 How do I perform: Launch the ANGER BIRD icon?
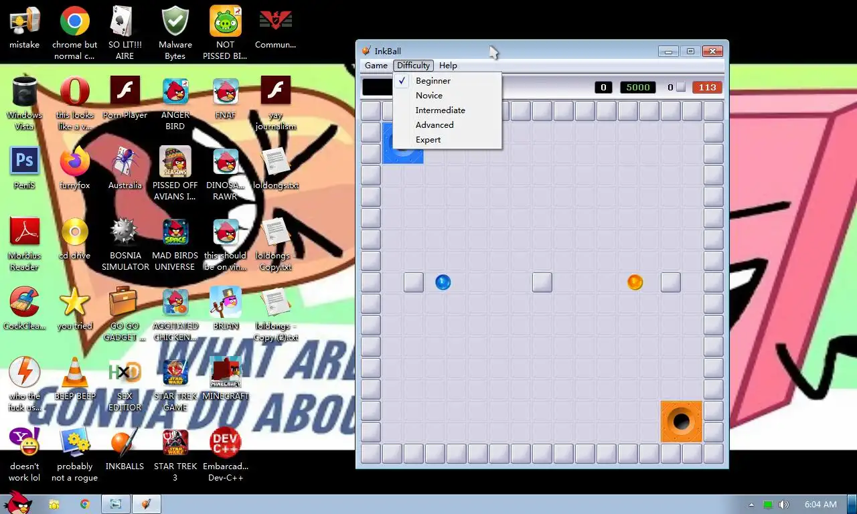(x=175, y=102)
